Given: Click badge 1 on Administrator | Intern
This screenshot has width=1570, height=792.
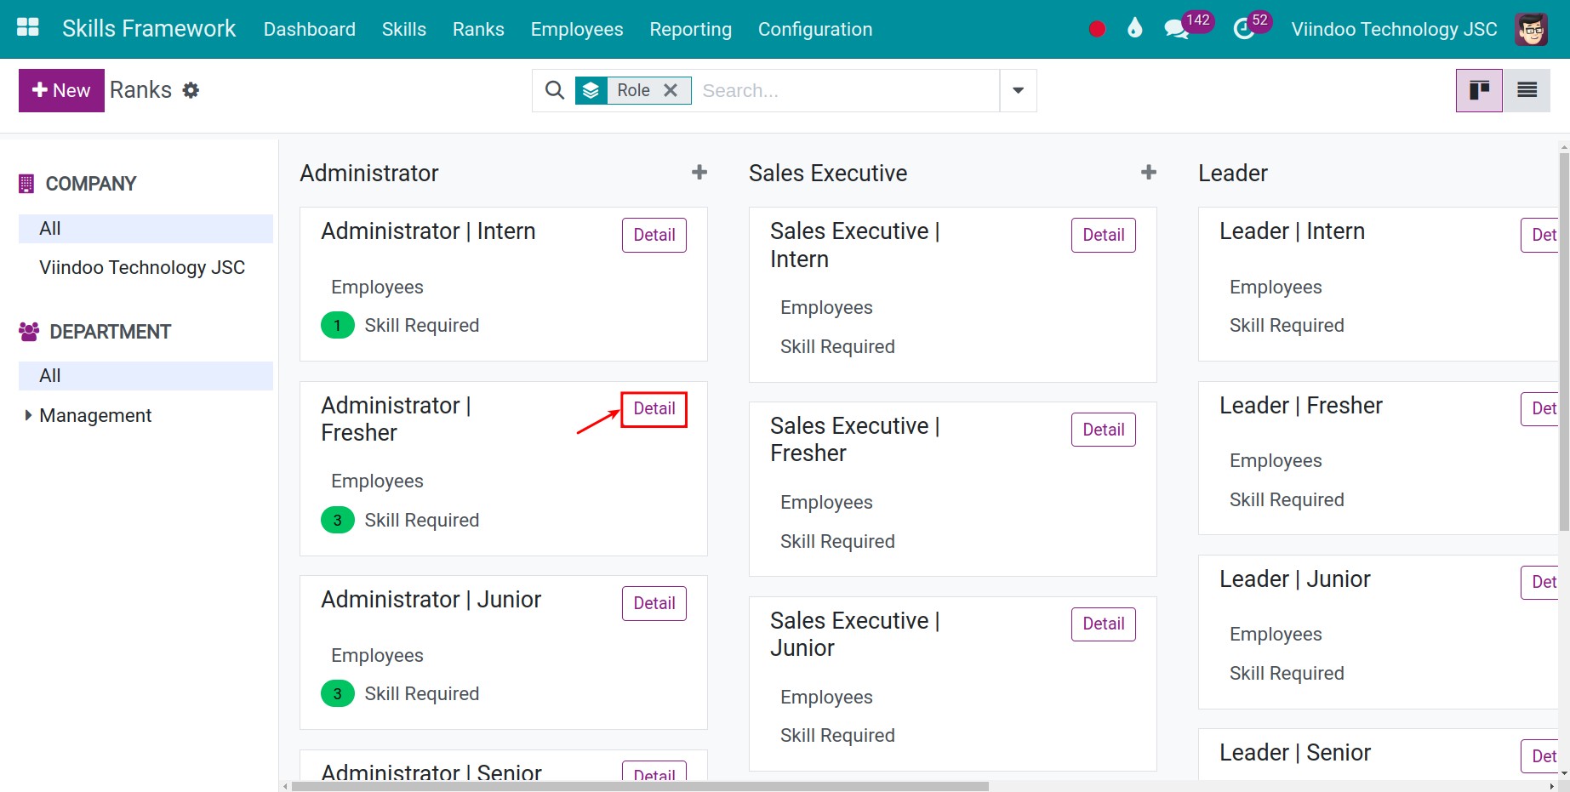Looking at the screenshot, I should (338, 325).
